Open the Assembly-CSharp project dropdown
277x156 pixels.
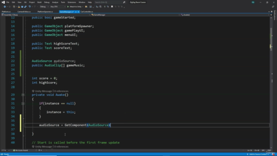(x=46, y=15)
